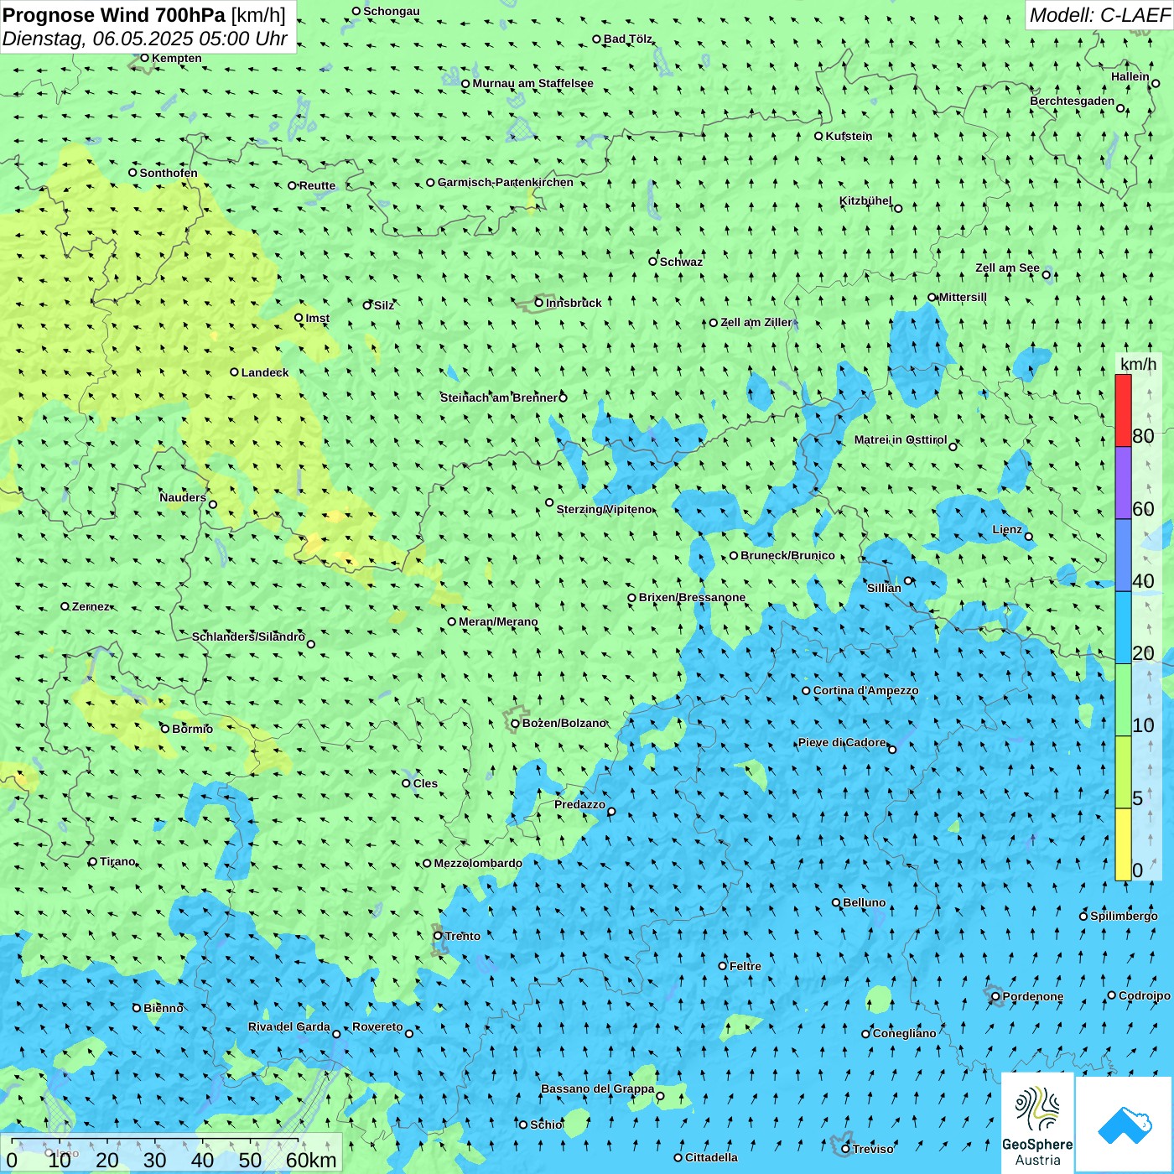Click the date 'Dienstag, 06.05.2025 05:00 Uhr'

(145, 39)
